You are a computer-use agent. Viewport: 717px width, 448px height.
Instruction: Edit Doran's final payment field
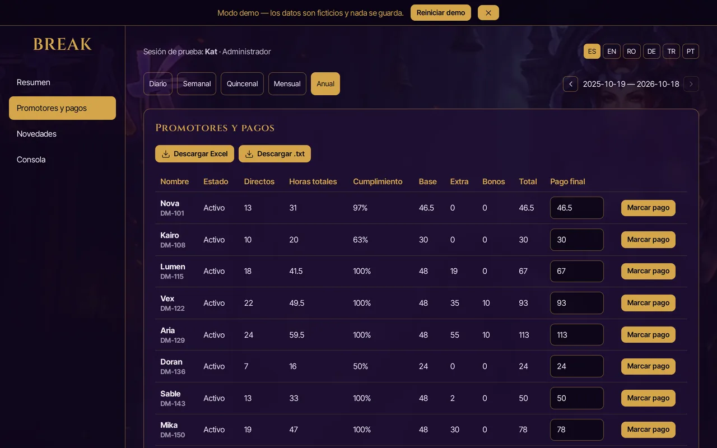click(x=577, y=366)
